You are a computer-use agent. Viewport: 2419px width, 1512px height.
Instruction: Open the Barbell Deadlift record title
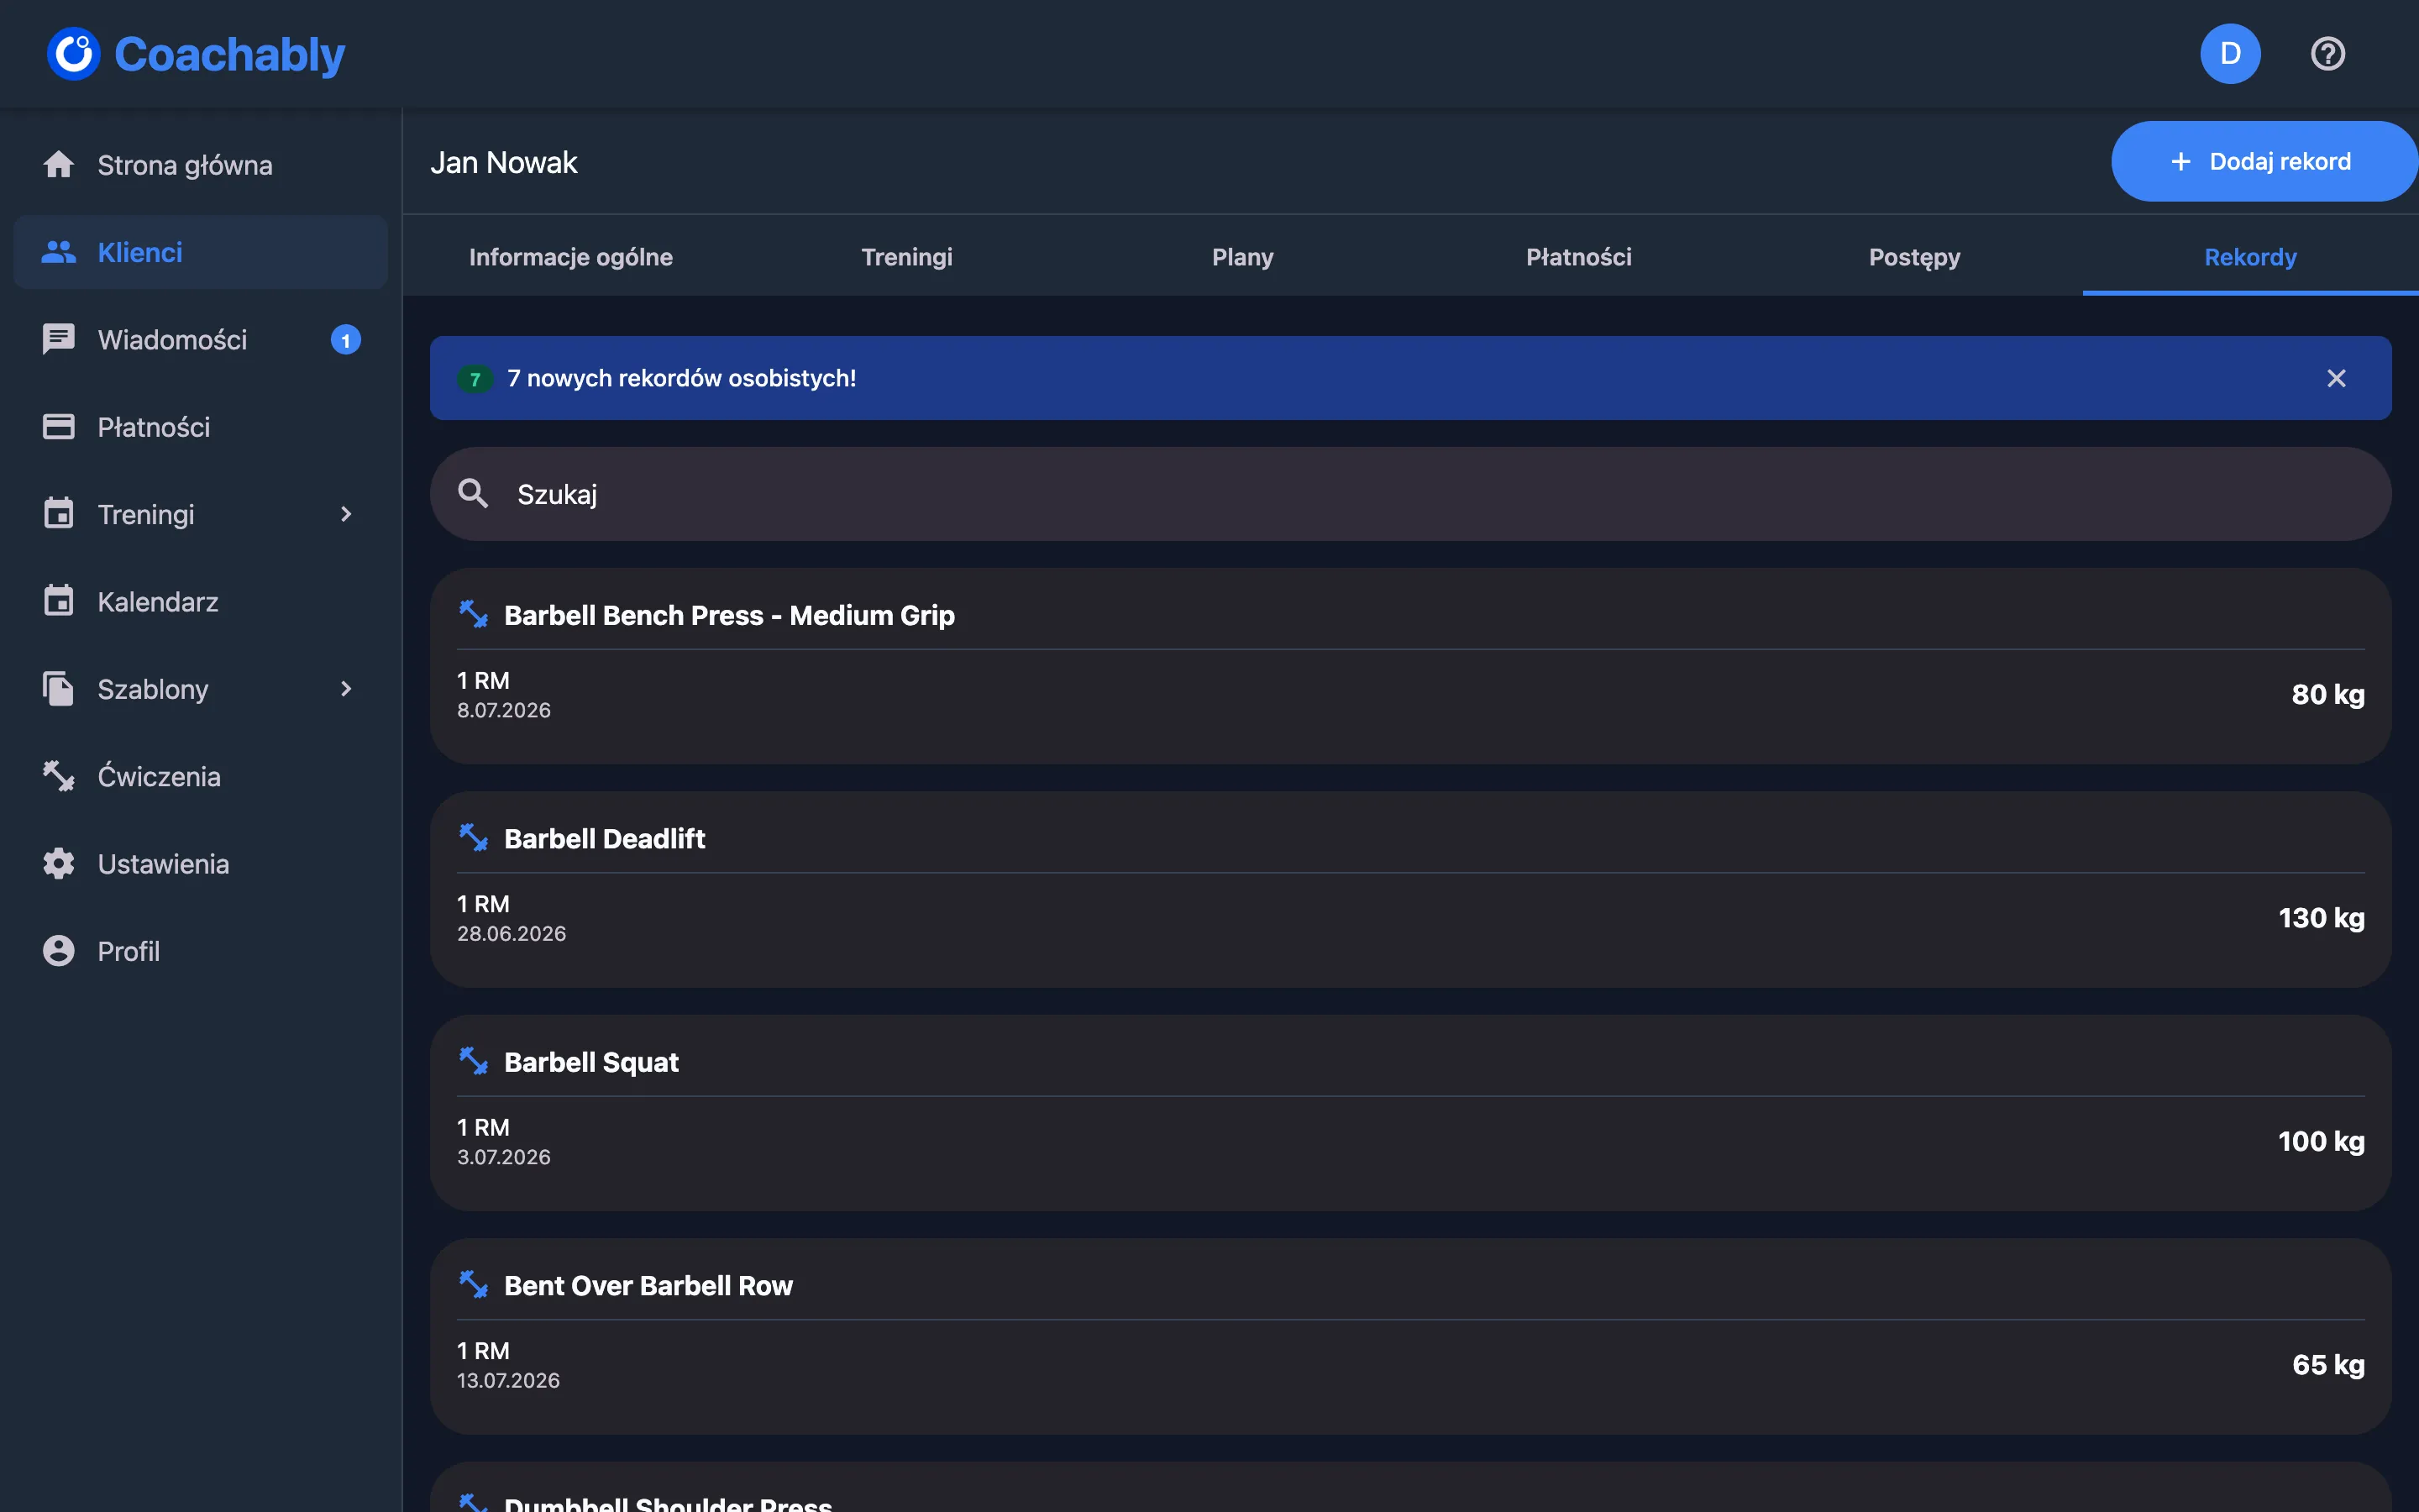coord(605,838)
